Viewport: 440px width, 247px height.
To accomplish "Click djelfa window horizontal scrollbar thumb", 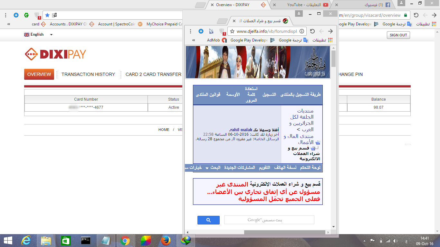I will point(285,232).
